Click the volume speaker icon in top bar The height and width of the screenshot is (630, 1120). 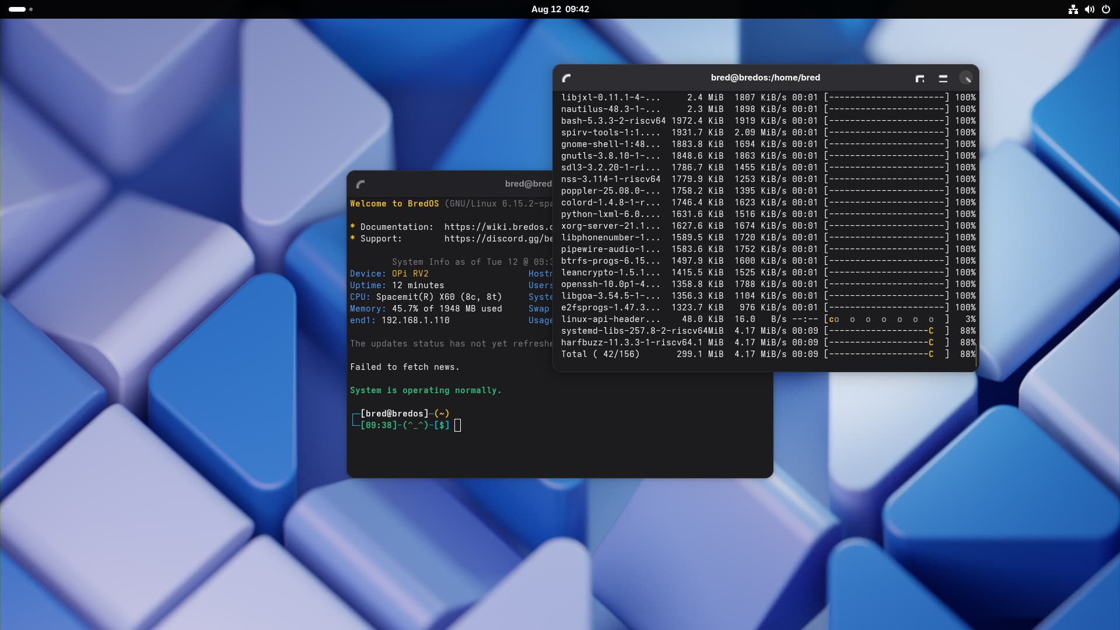pos(1089,9)
